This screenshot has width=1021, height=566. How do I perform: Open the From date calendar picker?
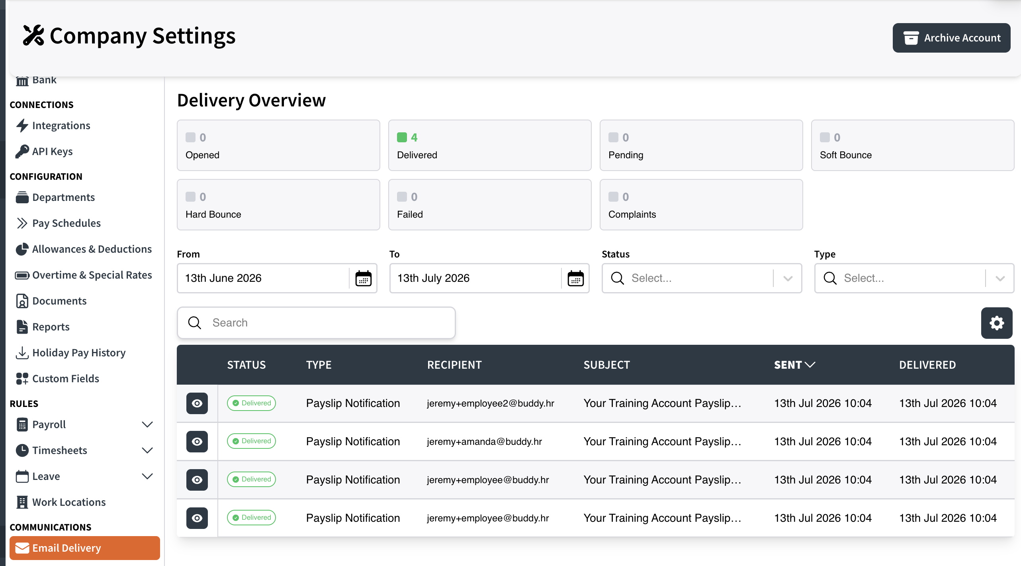[x=363, y=278]
